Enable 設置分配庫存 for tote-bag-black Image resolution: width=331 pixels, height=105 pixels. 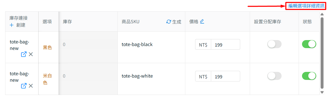point(274,44)
